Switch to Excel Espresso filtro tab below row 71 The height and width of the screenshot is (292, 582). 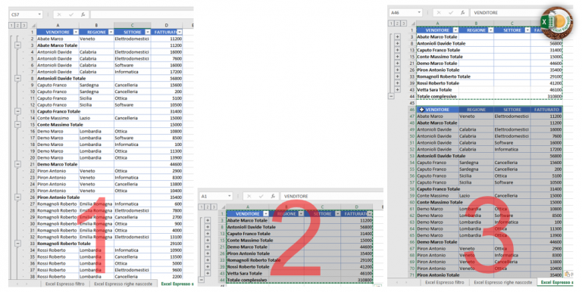[x=444, y=282]
